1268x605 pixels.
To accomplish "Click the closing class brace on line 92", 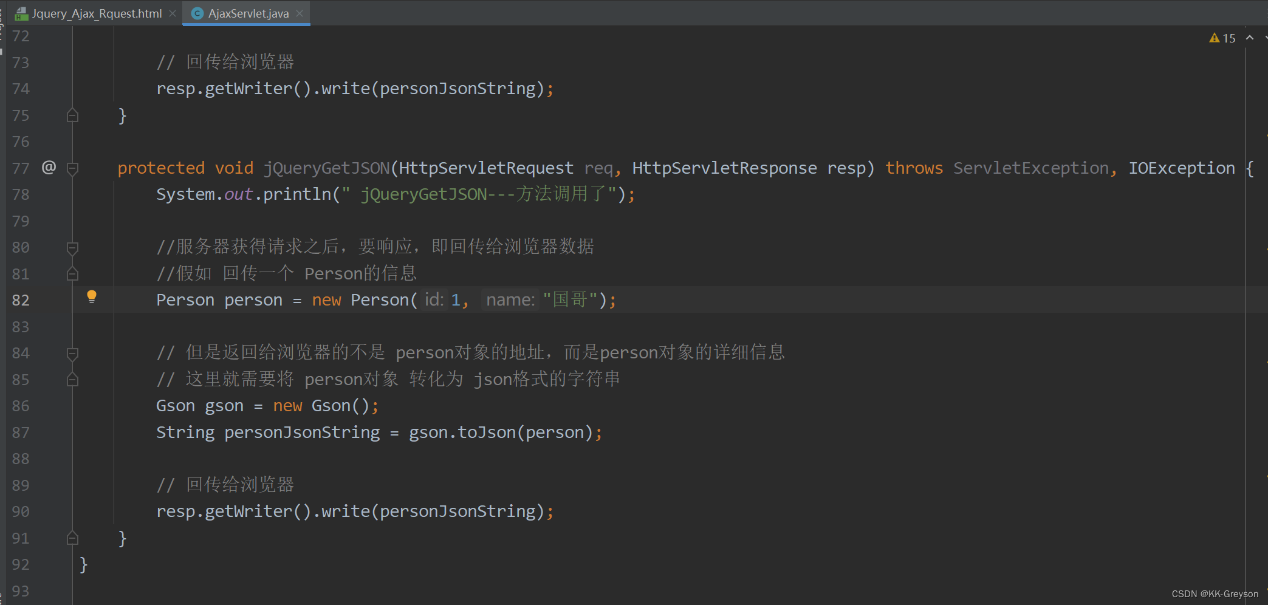I will point(84,565).
